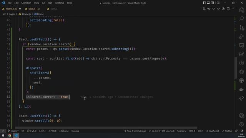The height and width of the screenshot is (138, 246).
Task: Open the Go menu
Action: click(43, 3)
